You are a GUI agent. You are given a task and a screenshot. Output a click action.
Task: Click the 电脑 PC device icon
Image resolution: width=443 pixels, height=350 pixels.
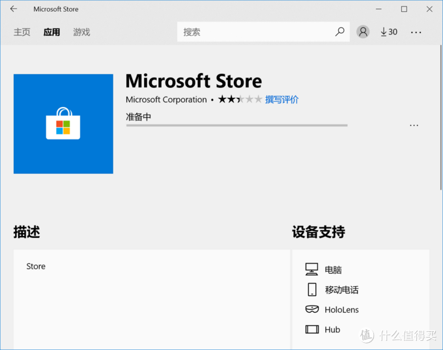click(311, 270)
